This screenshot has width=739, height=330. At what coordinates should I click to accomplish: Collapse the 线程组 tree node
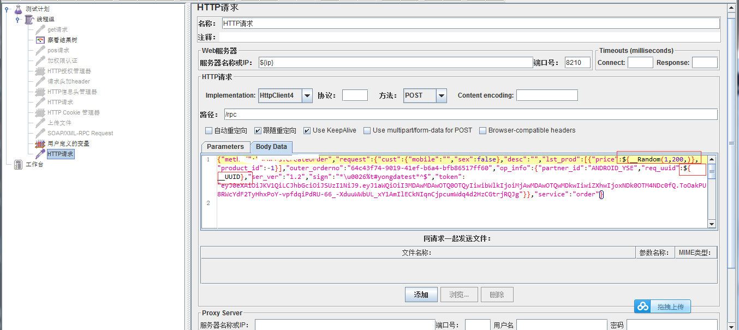click(17, 19)
